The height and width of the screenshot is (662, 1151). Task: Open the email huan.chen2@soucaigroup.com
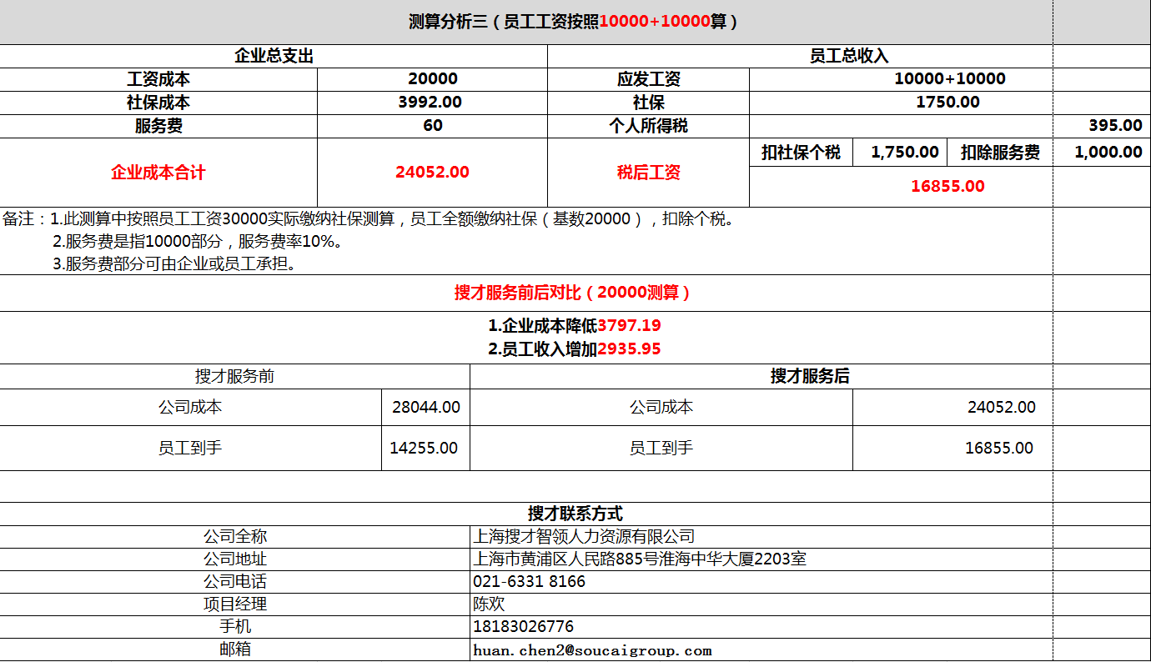(x=592, y=650)
